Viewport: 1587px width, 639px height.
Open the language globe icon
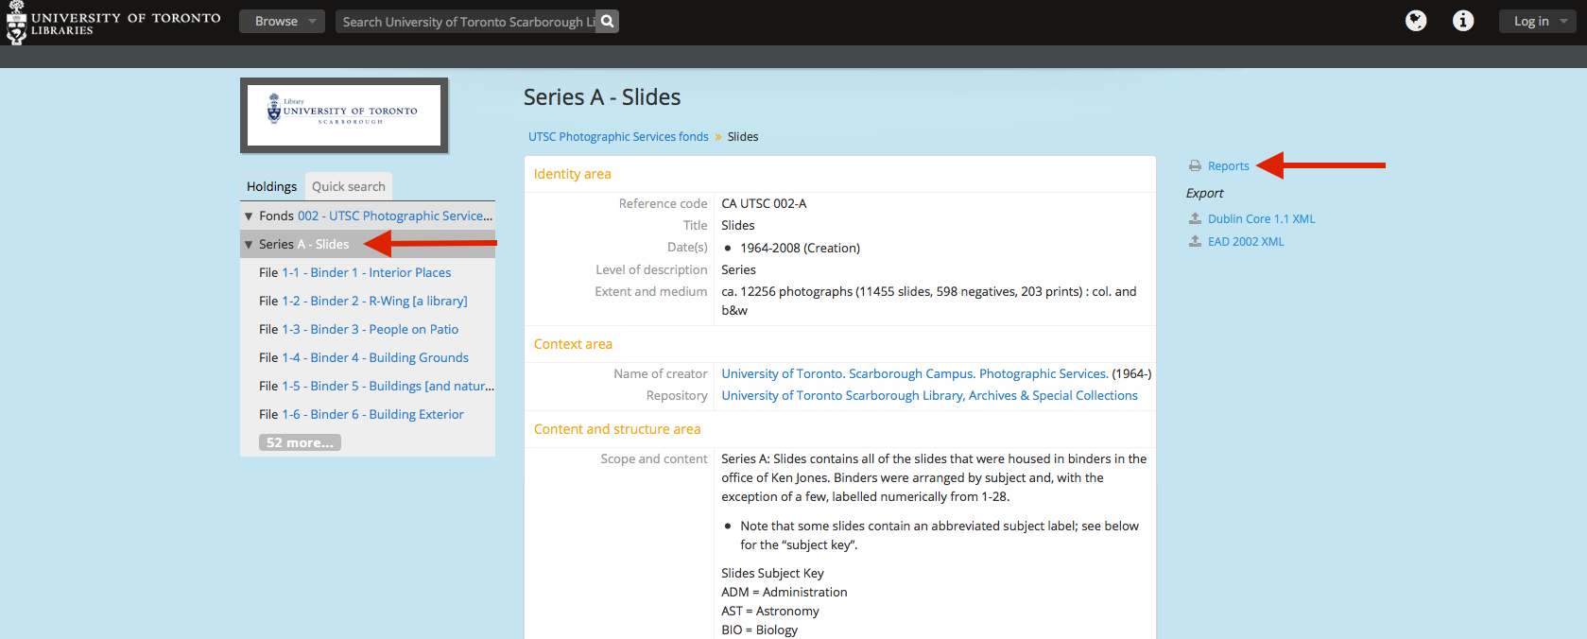point(1416,21)
